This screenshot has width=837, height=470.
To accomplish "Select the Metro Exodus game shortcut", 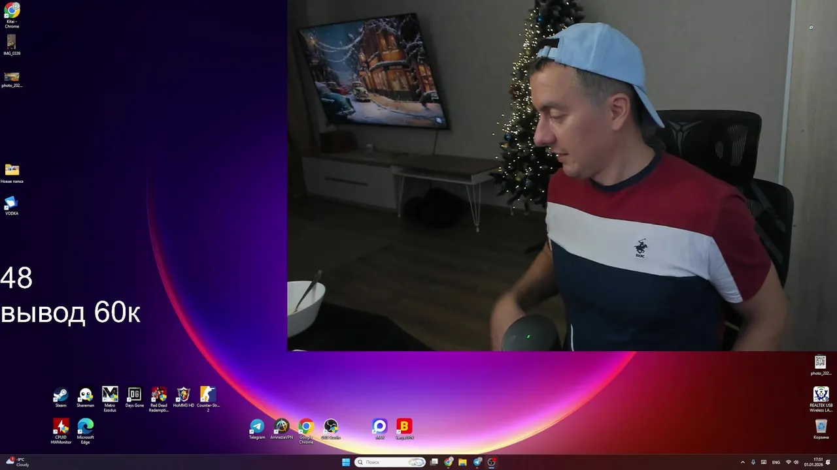I will pyautogui.click(x=110, y=399).
